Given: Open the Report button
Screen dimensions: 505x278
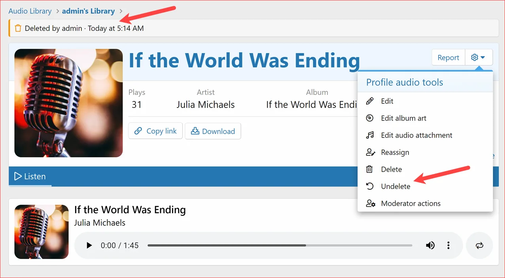Looking at the screenshot, I should click(x=448, y=58).
